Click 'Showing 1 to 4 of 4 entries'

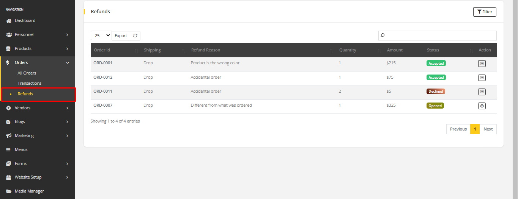(x=115, y=121)
